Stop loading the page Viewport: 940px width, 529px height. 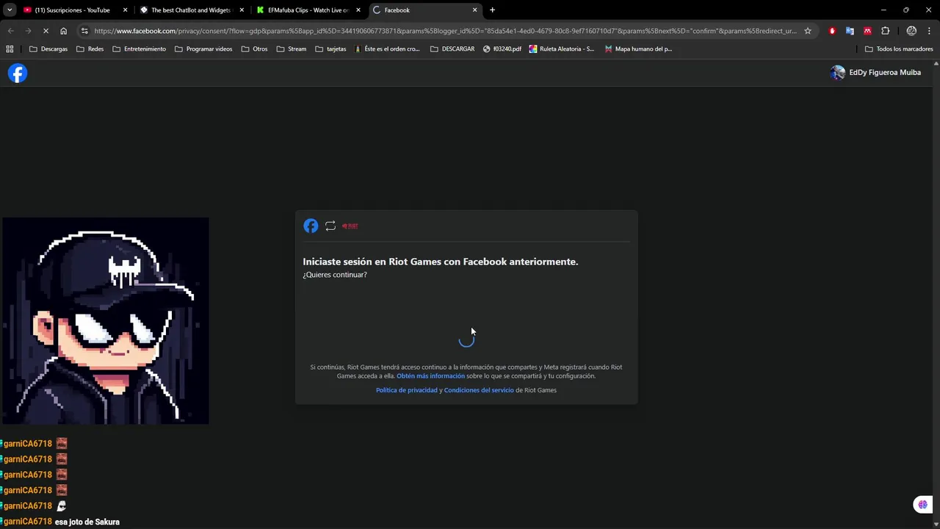[46, 31]
